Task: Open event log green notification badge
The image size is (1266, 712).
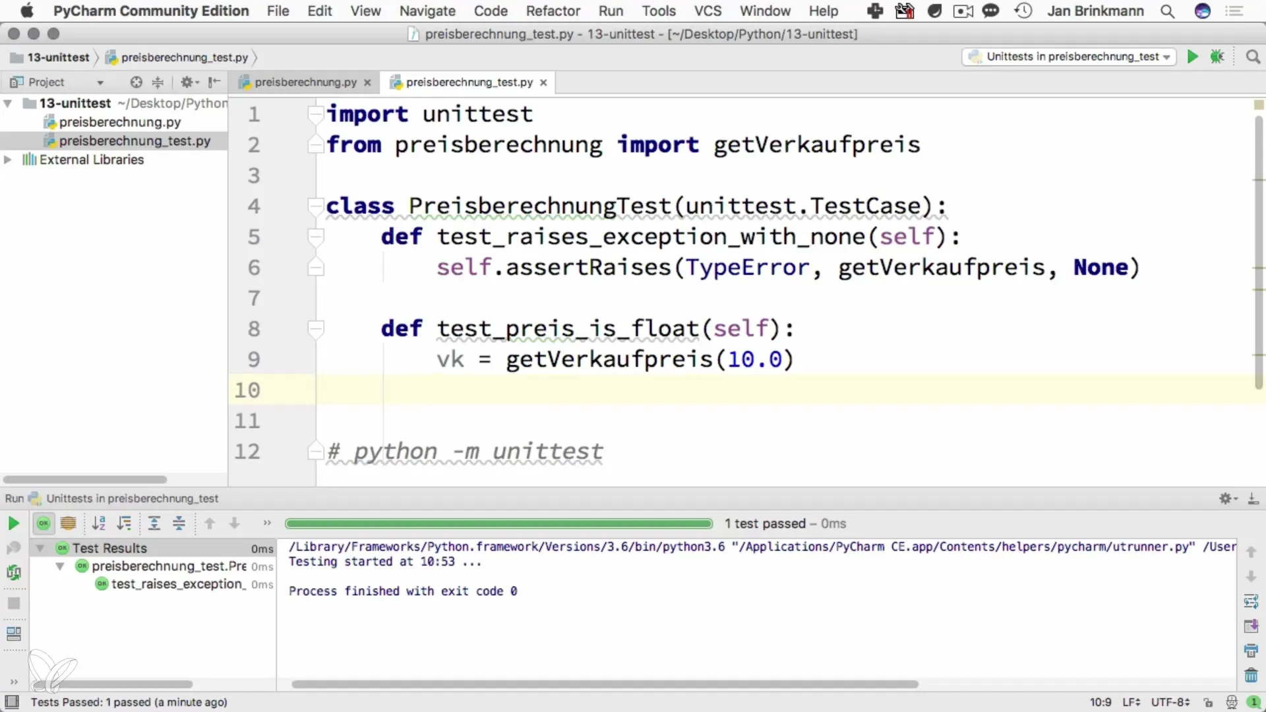Action: coord(1253,703)
